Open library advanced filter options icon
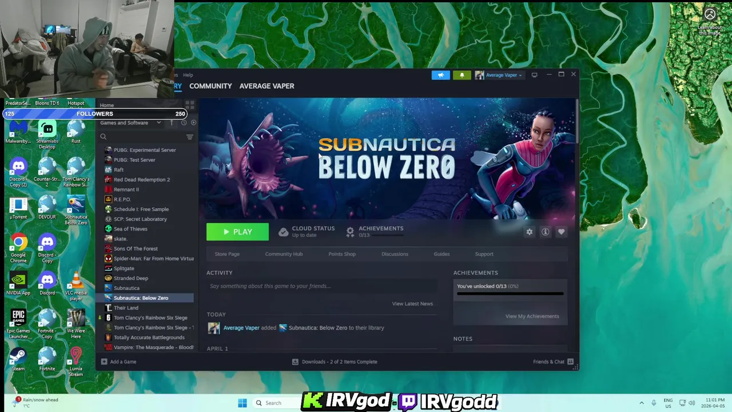The height and width of the screenshot is (412, 732). (189, 137)
